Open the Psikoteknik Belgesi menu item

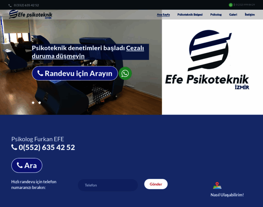(x=190, y=14)
